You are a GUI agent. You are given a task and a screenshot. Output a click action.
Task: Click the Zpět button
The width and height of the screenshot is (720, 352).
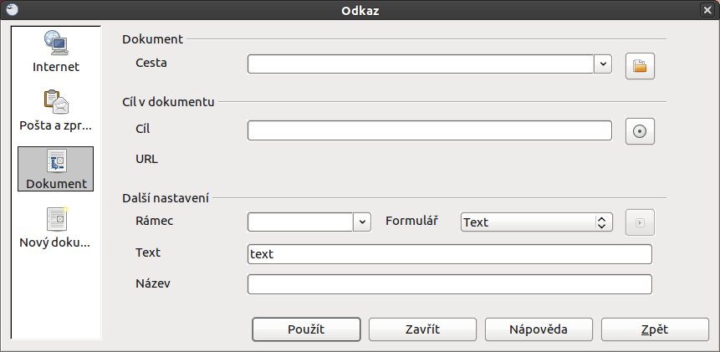point(656,329)
